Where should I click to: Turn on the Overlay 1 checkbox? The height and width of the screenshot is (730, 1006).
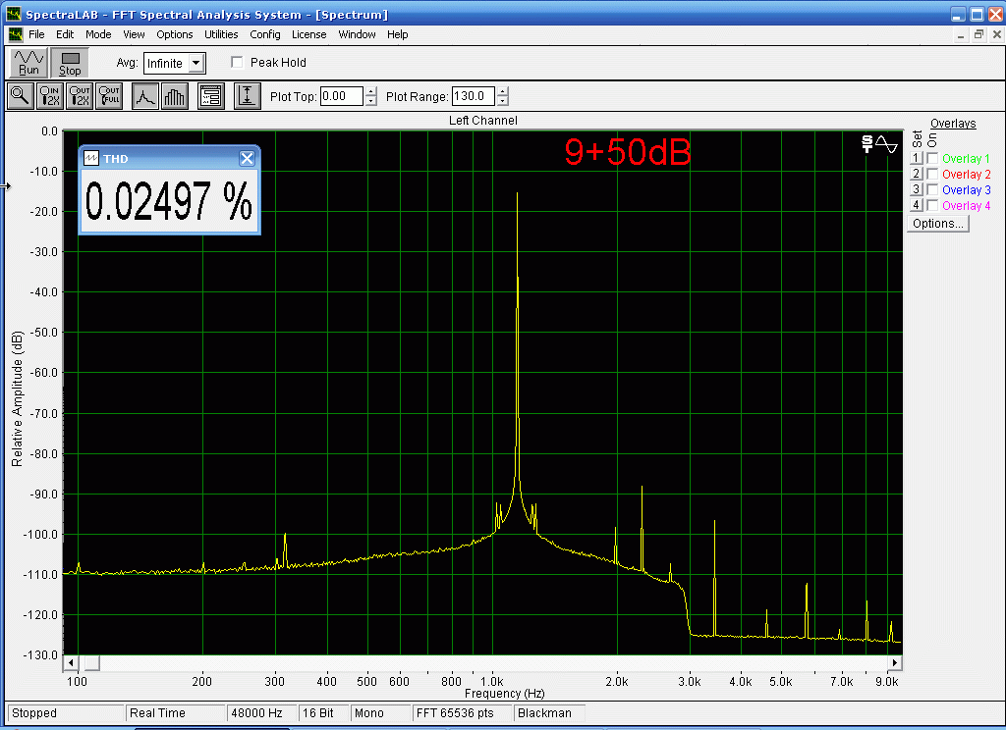(x=932, y=158)
